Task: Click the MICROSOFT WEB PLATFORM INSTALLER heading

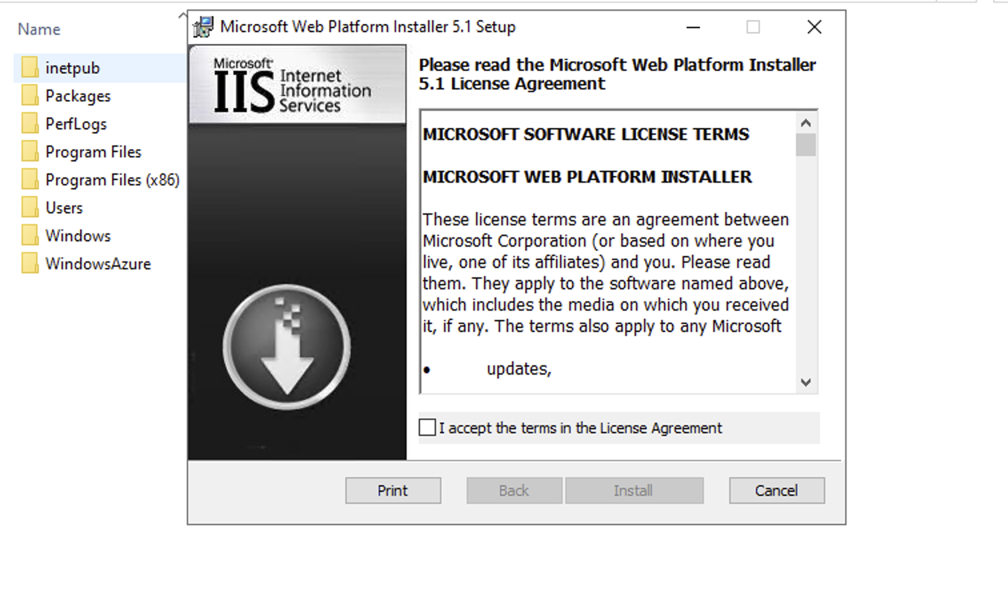Action: pos(587,177)
